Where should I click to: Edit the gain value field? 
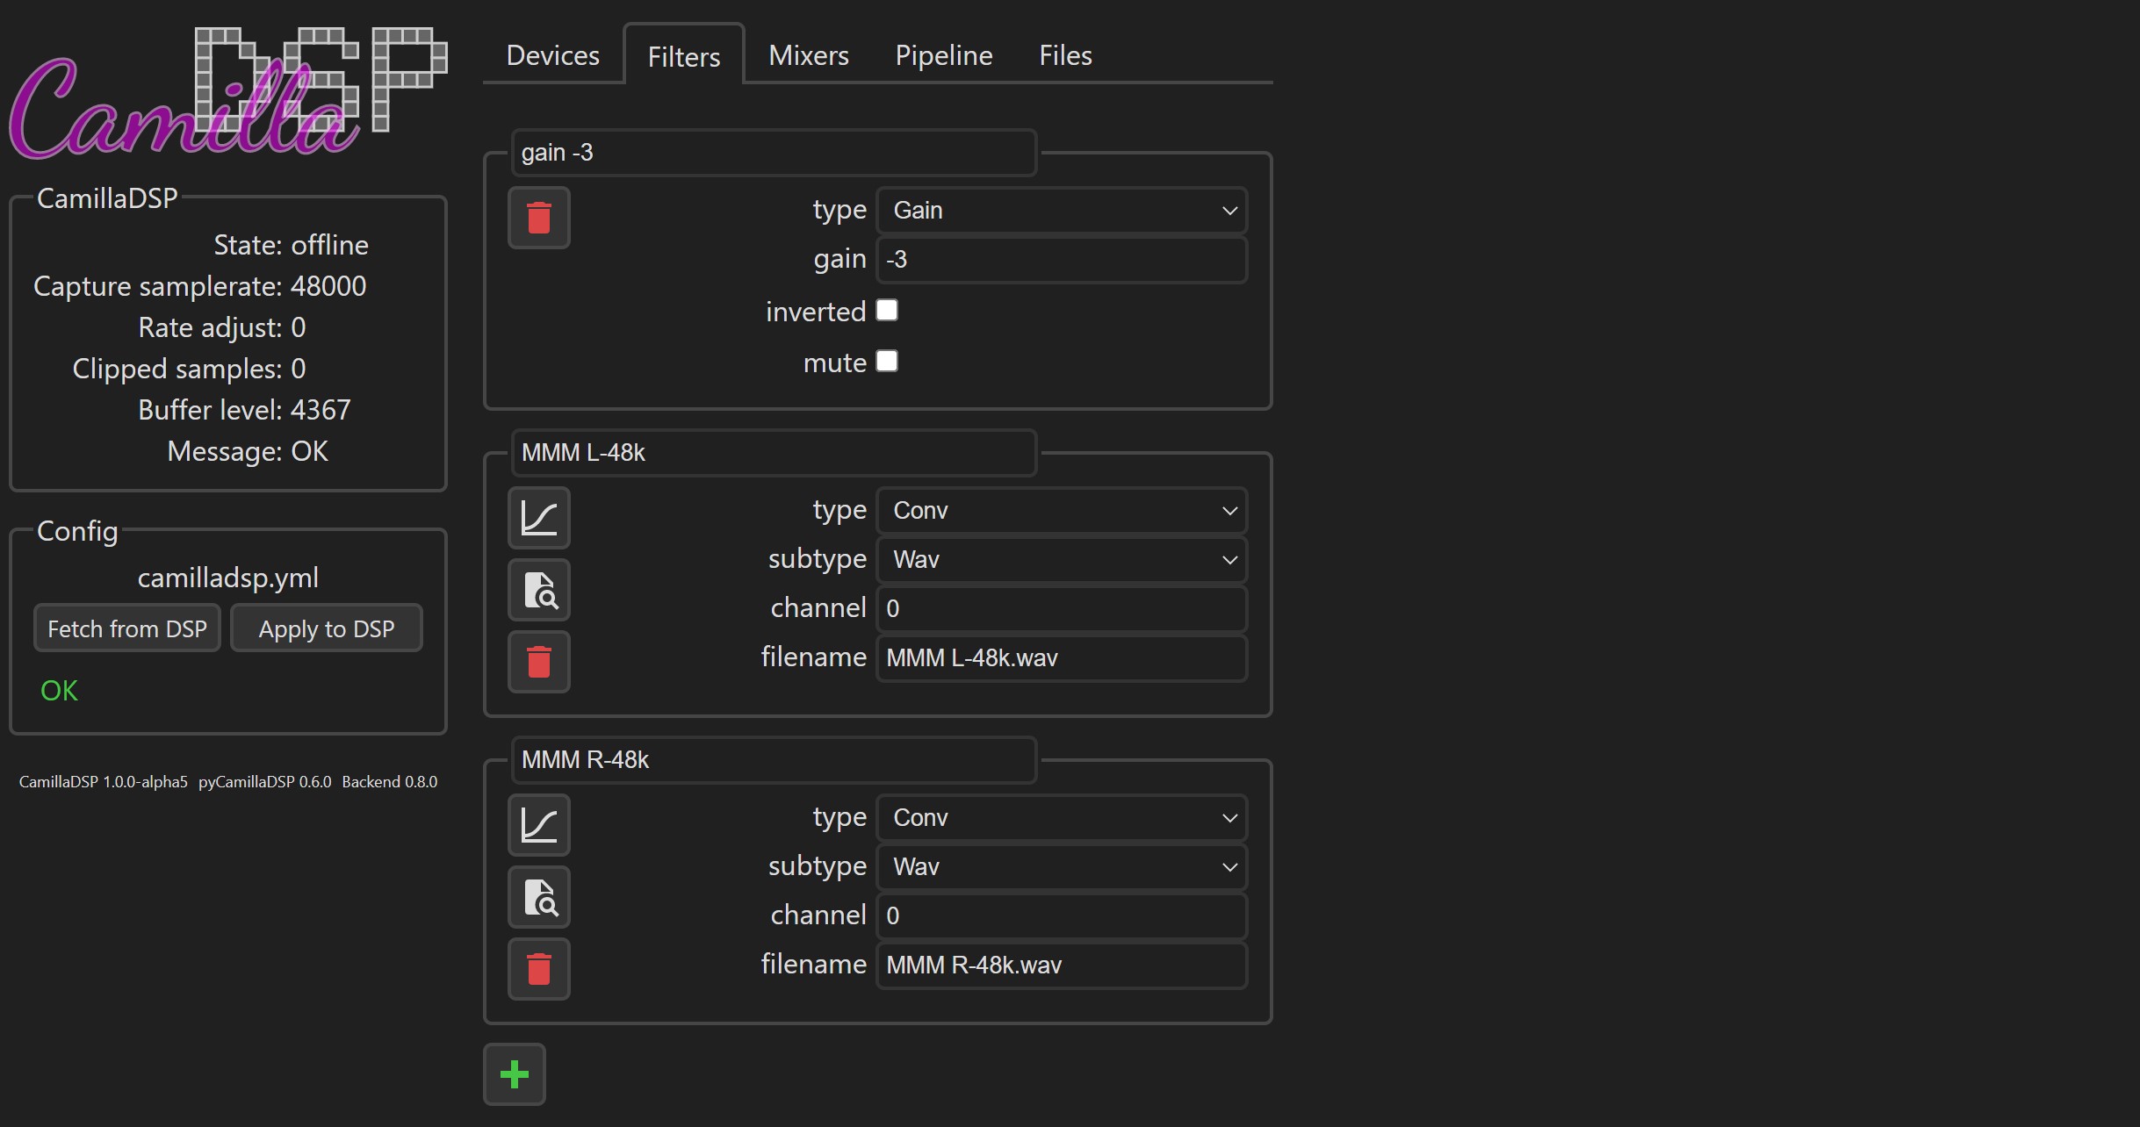1062,260
